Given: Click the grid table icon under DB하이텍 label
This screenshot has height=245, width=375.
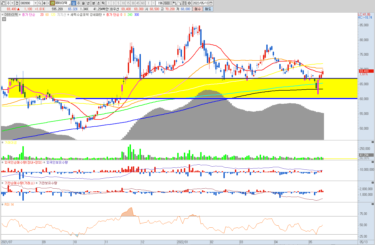Looking at the screenshot, I should click(x=4, y=19).
